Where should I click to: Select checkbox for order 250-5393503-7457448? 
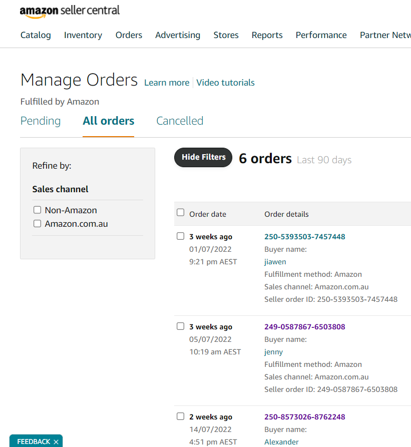(x=181, y=236)
